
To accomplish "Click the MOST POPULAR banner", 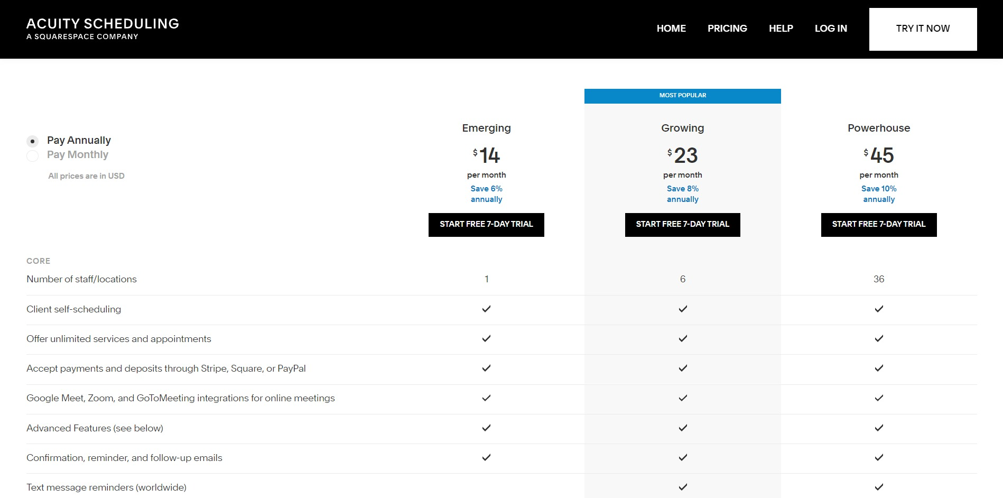I will [x=682, y=96].
